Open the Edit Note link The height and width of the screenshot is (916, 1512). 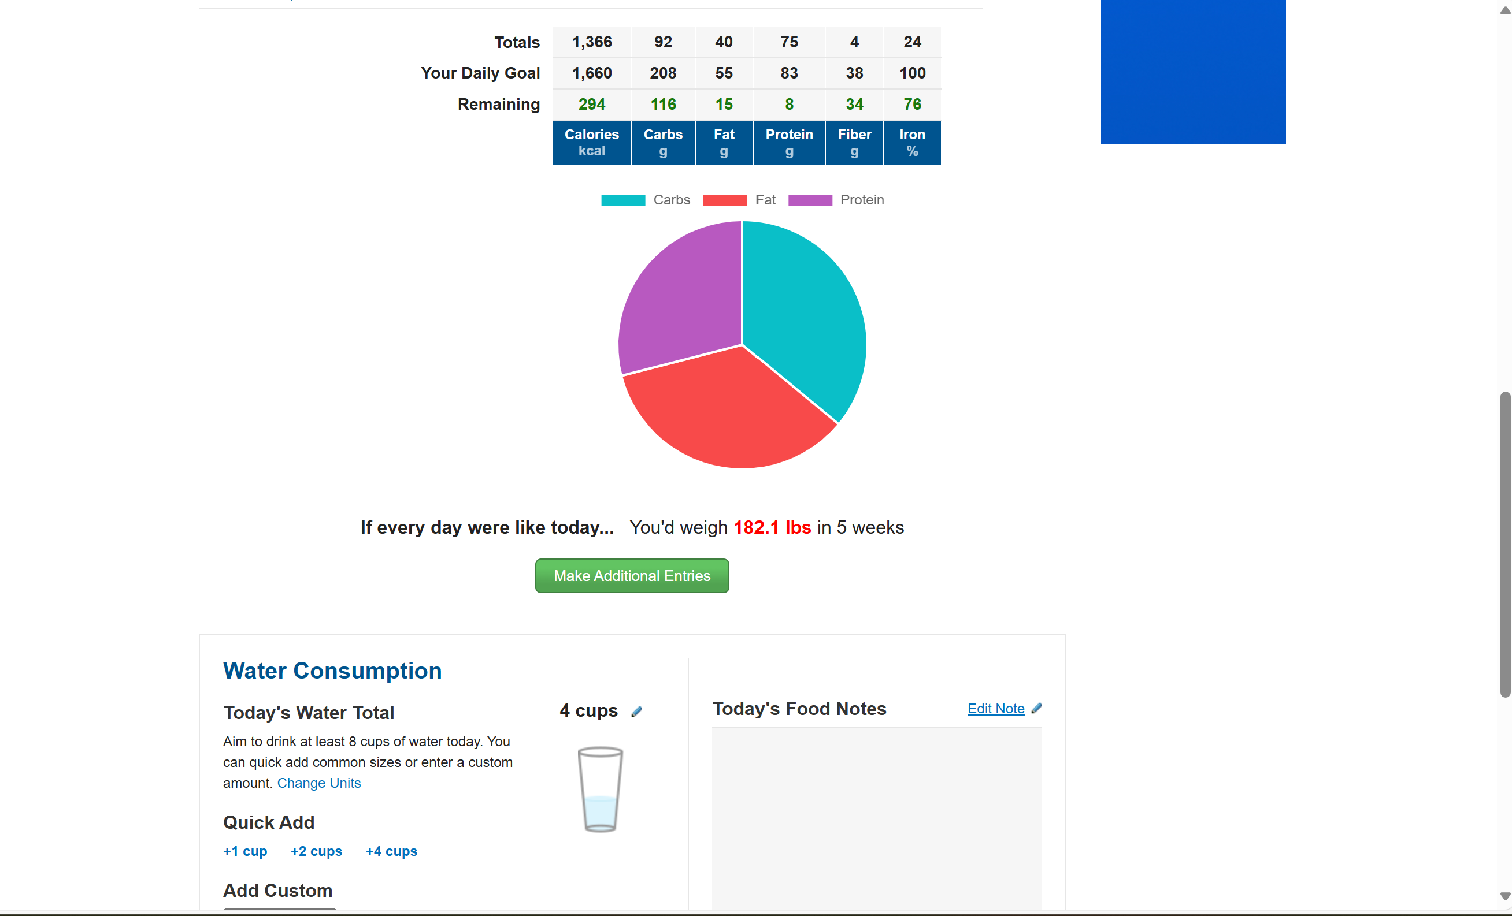coord(996,709)
